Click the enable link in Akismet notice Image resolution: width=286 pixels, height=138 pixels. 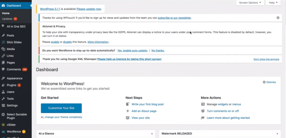55,42
